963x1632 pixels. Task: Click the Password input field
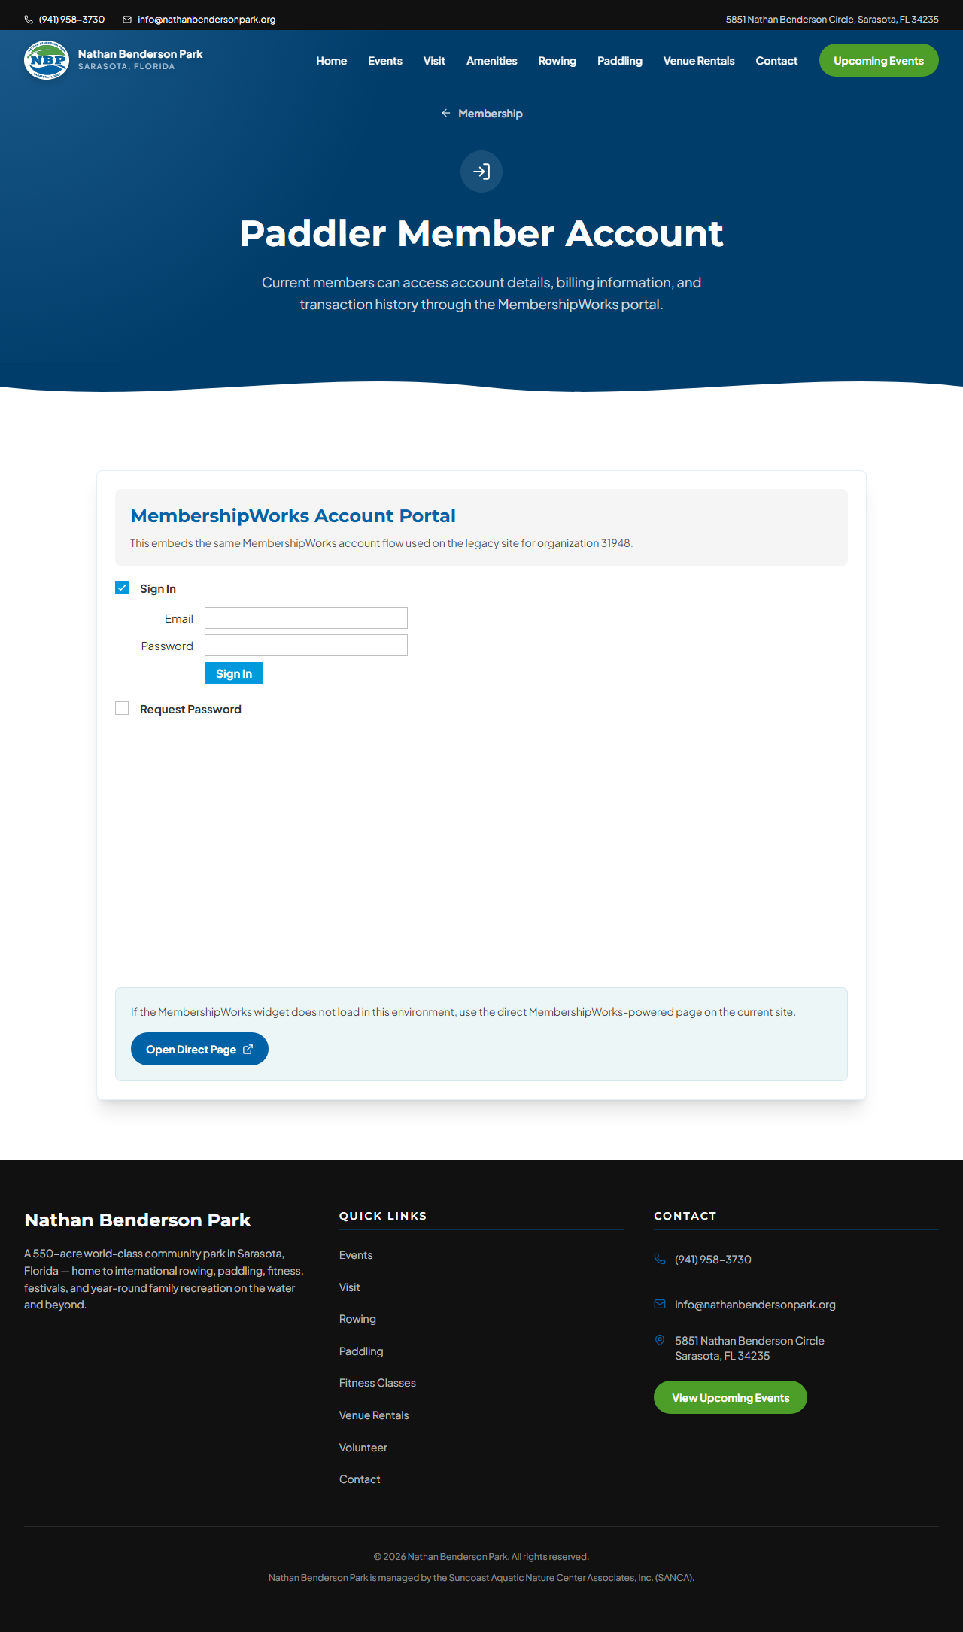306,646
